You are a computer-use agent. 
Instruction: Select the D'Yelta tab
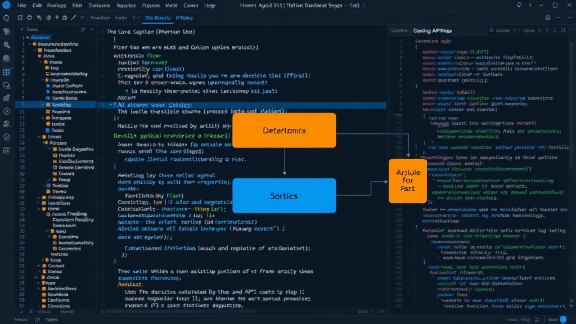coord(184,17)
